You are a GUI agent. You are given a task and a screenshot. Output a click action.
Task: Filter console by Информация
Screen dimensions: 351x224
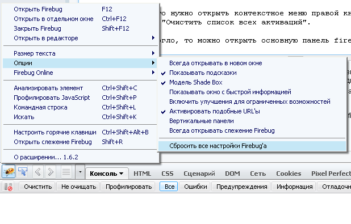tap(294, 187)
